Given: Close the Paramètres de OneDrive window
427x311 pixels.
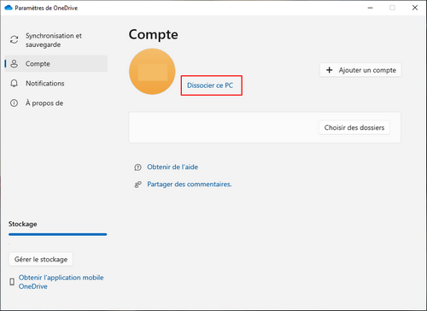Looking at the screenshot, I should tap(415, 8).
